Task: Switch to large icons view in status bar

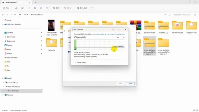Action: coord(197,110)
